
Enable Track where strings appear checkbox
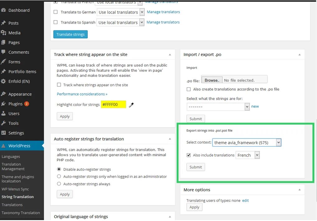(59, 85)
